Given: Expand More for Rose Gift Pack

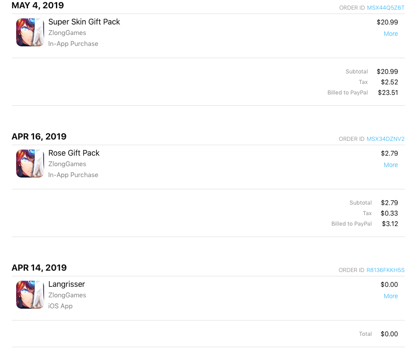Looking at the screenshot, I should click(x=390, y=165).
